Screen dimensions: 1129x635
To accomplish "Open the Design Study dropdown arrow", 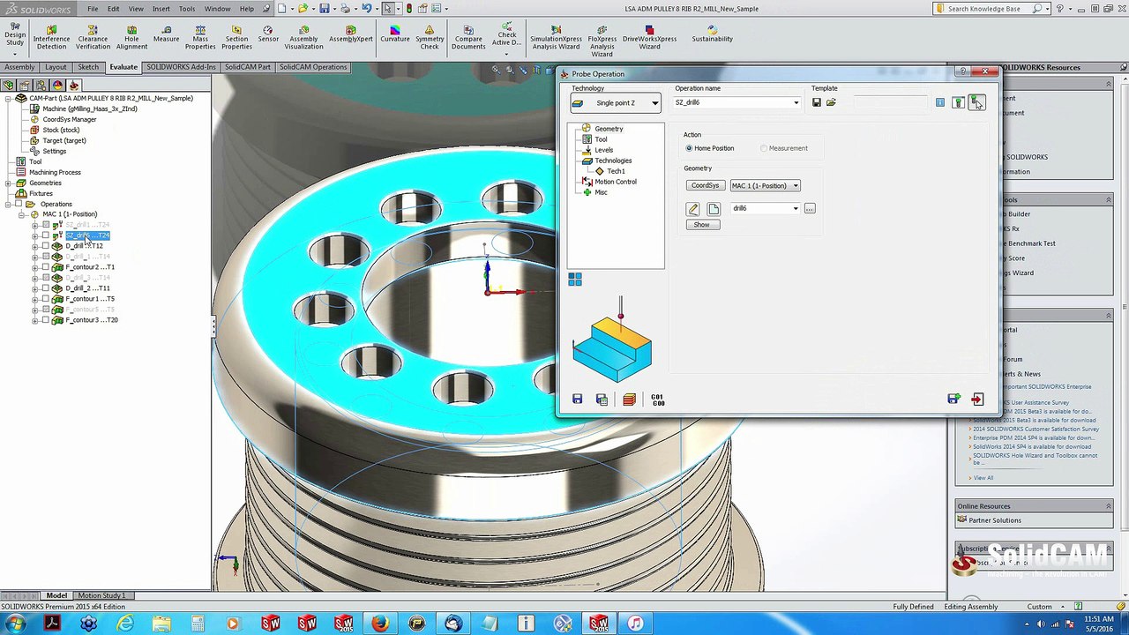I will pyautogui.click(x=15, y=56).
